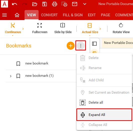
Task: Expand the Actual Size options arrow
Action: [100, 29]
